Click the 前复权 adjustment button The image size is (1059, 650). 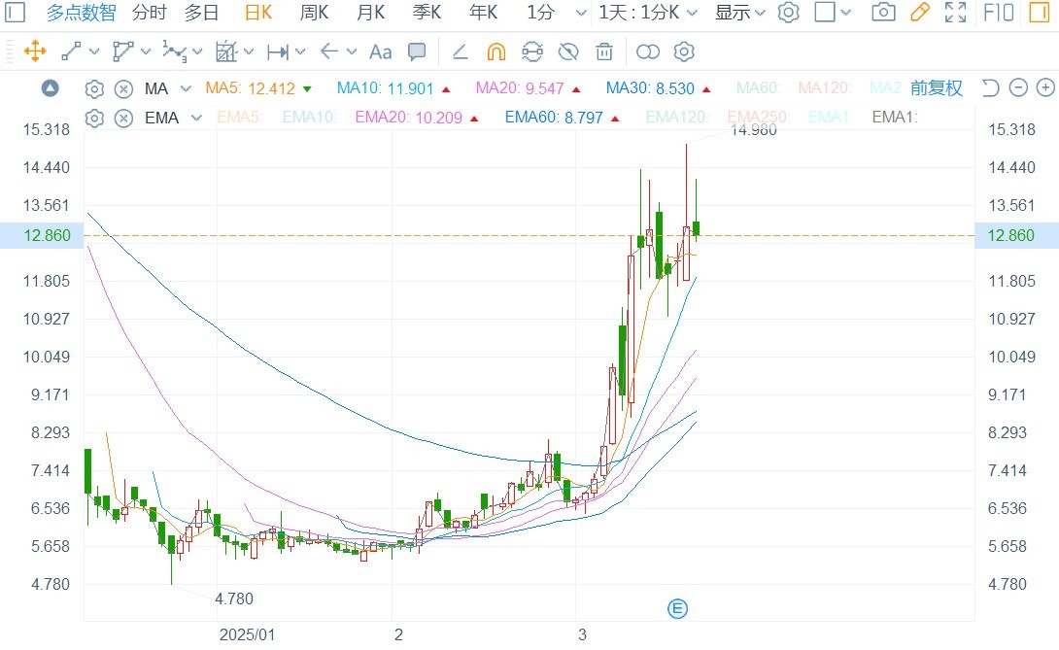(x=936, y=88)
